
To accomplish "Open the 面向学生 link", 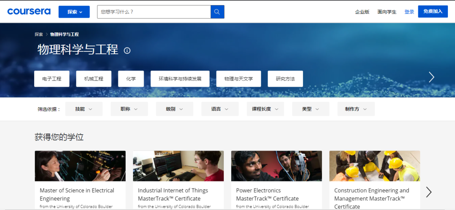I will click(x=387, y=12).
